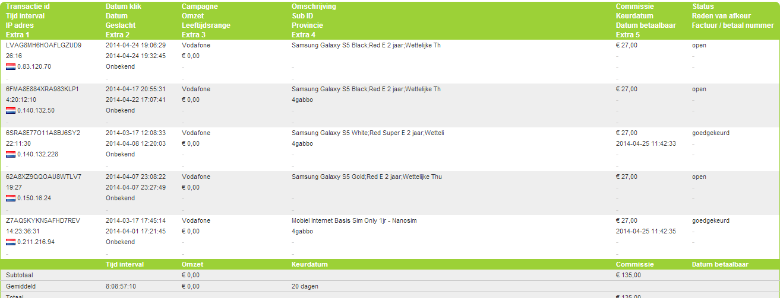Click the Status column header

click(x=702, y=7)
